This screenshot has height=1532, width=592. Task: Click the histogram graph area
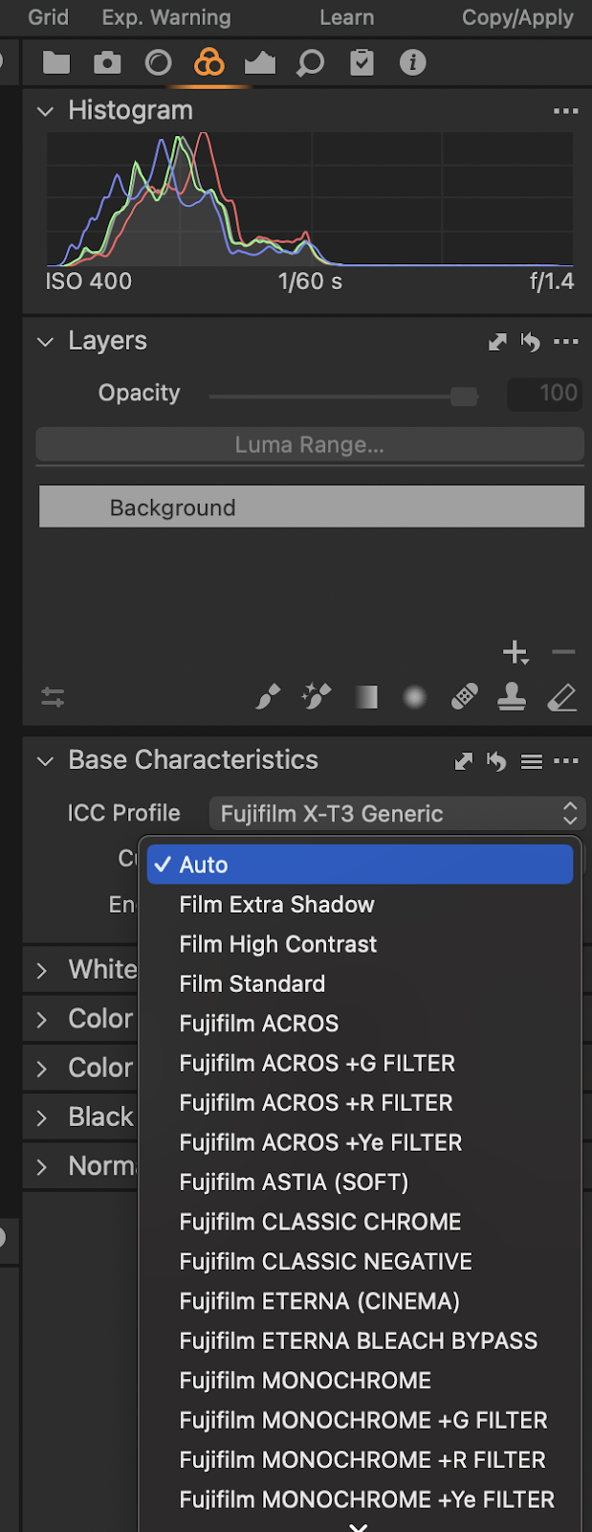pos(310,199)
